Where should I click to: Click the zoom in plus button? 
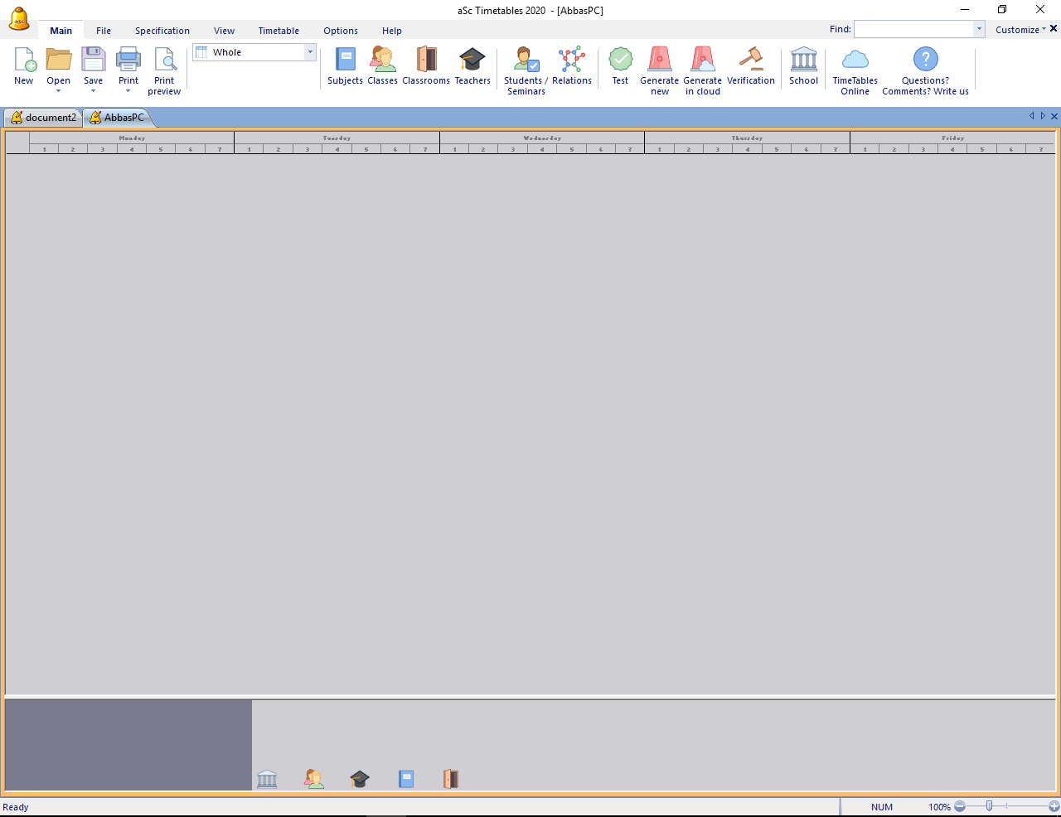1054,806
